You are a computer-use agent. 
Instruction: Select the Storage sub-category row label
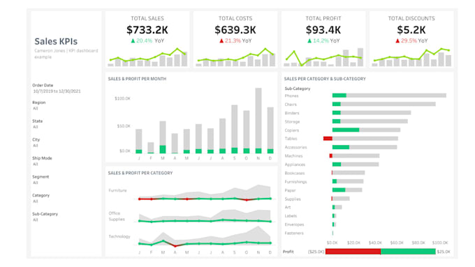click(x=292, y=121)
